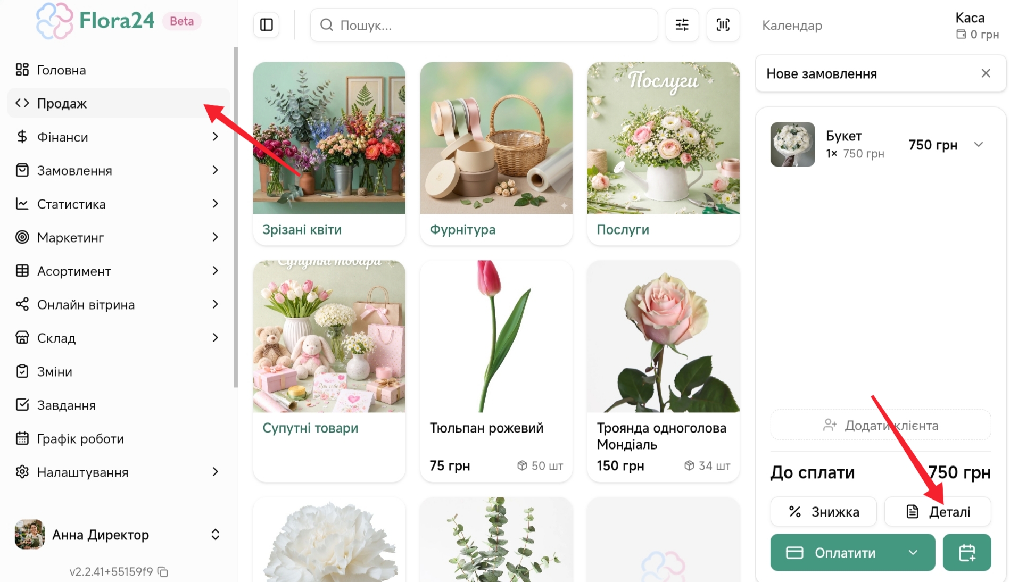Image resolution: width=1010 pixels, height=582 pixels.
Task: Click the Додати клієнта button
Action: (880, 426)
